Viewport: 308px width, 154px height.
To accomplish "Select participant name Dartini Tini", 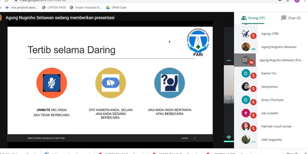I will click(x=269, y=73).
